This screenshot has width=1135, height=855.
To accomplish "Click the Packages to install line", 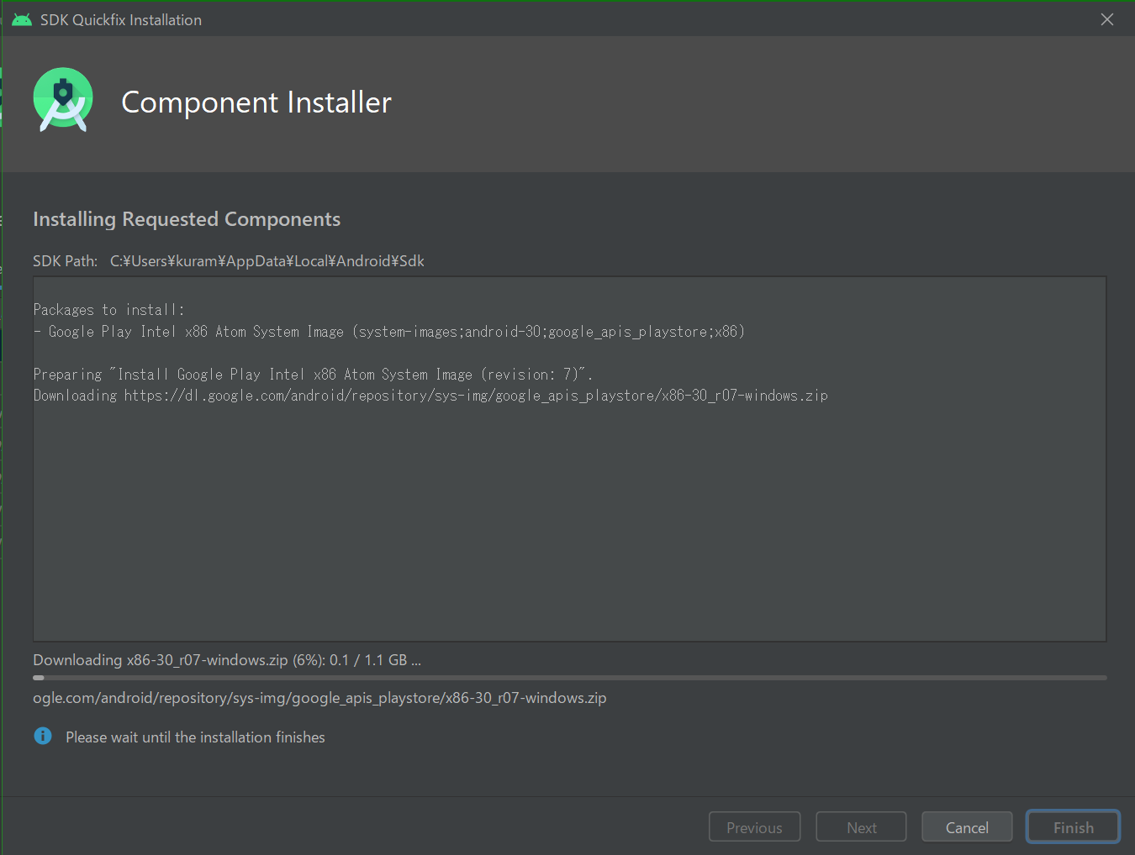I will [108, 309].
